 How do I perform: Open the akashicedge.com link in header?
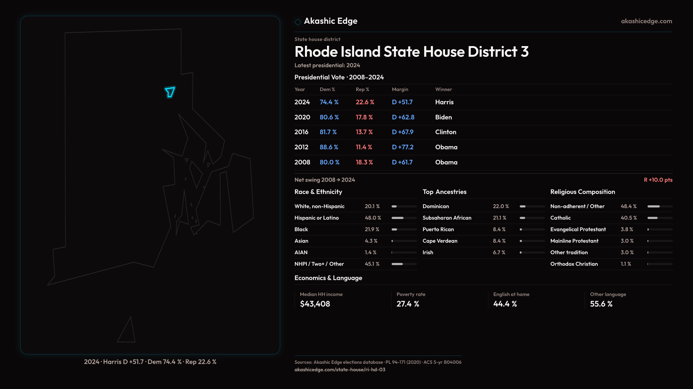click(x=646, y=21)
